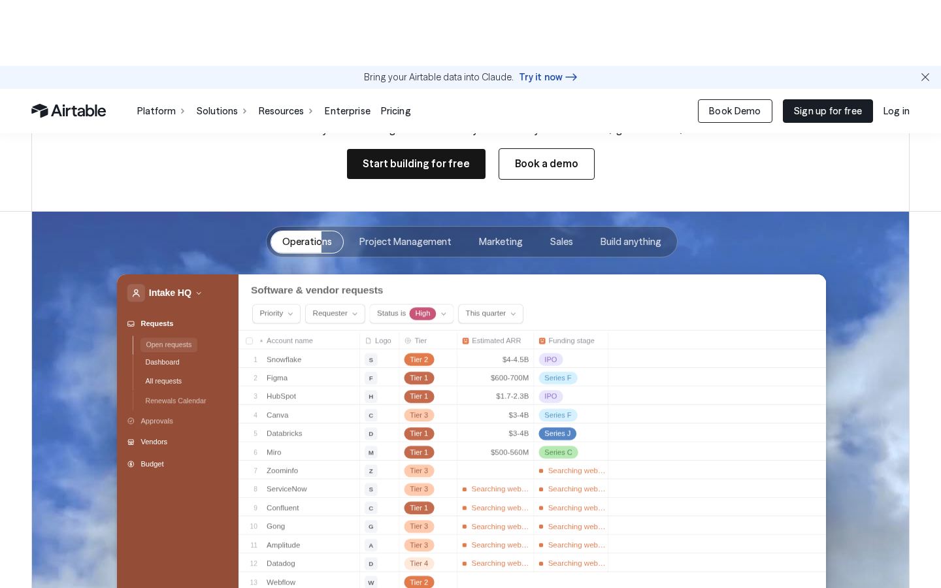Click the Gong G logo icon
This screenshot has width=941, height=588.
pyautogui.click(x=371, y=527)
